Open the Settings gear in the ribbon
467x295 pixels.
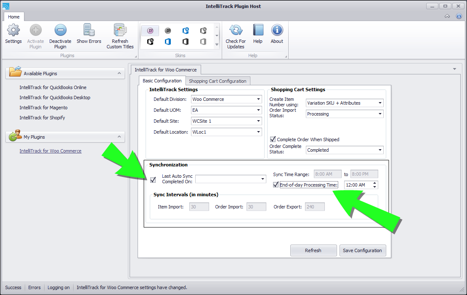tap(13, 34)
